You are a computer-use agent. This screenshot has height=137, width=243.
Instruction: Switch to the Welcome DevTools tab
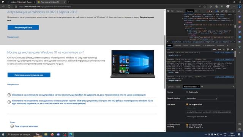tap(180, 11)
